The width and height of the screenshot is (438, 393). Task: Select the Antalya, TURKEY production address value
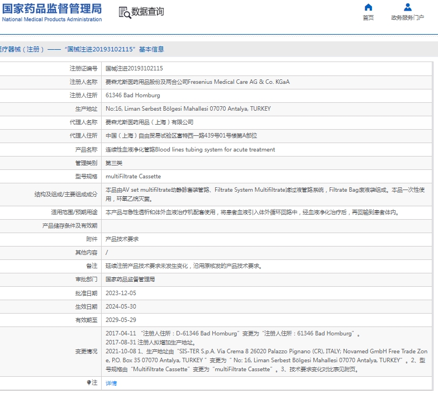[188, 108]
